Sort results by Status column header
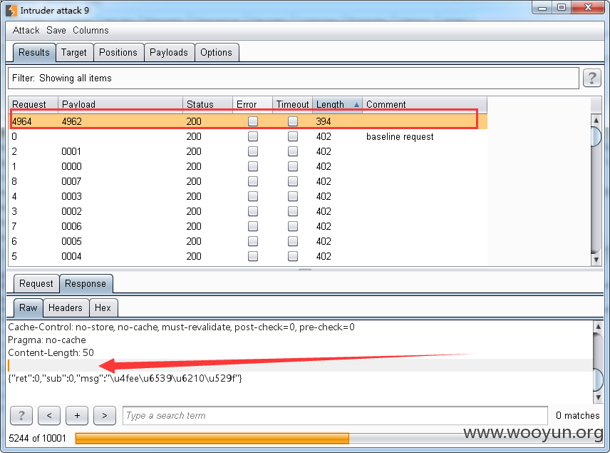Screen dimensions: 610x453 coord(208,104)
